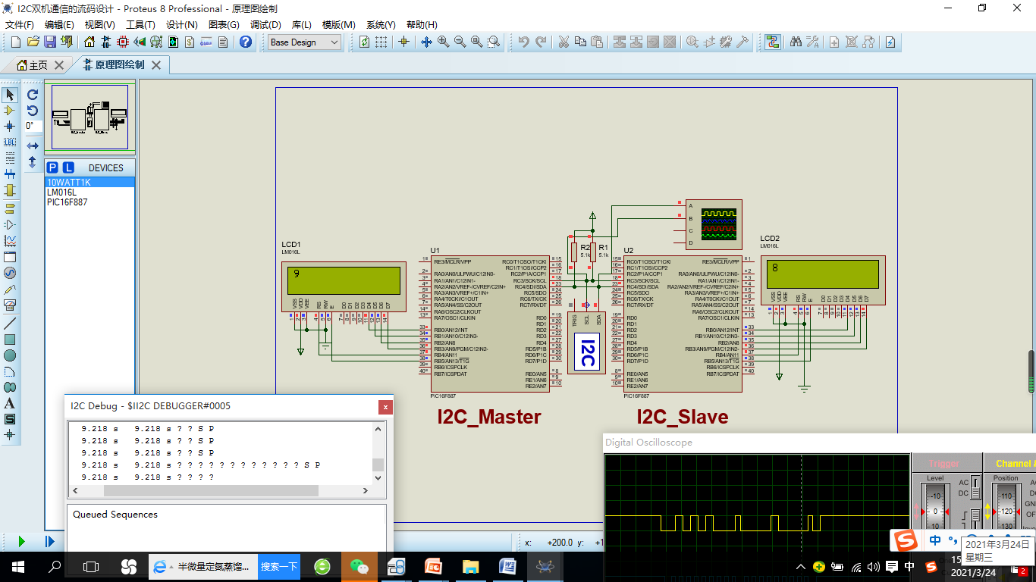This screenshot has width=1036, height=582.
Task: Open WeChat from the Windows taskbar
Action: tap(359, 567)
